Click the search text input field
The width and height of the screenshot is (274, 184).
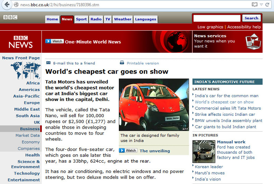coord(217,18)
